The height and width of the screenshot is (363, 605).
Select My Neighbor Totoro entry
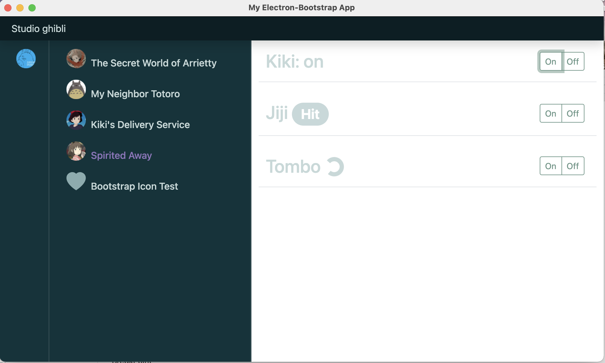(135, 94)
